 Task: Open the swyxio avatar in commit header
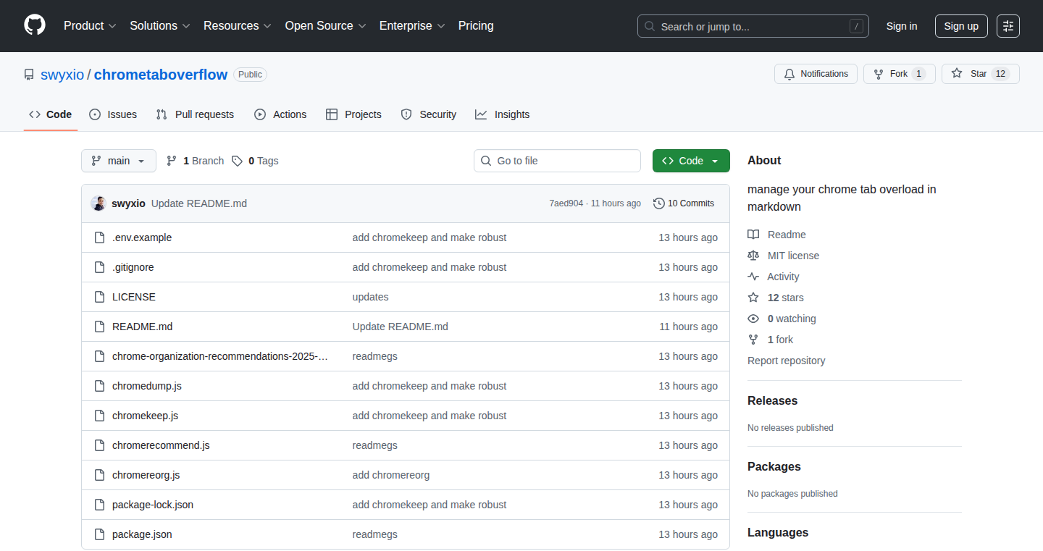pyautogui.click(x=99, y=203)
